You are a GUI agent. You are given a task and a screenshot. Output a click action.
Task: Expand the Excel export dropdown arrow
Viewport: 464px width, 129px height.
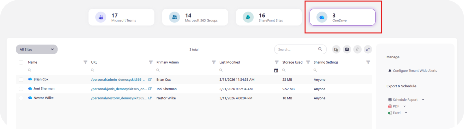406,113
